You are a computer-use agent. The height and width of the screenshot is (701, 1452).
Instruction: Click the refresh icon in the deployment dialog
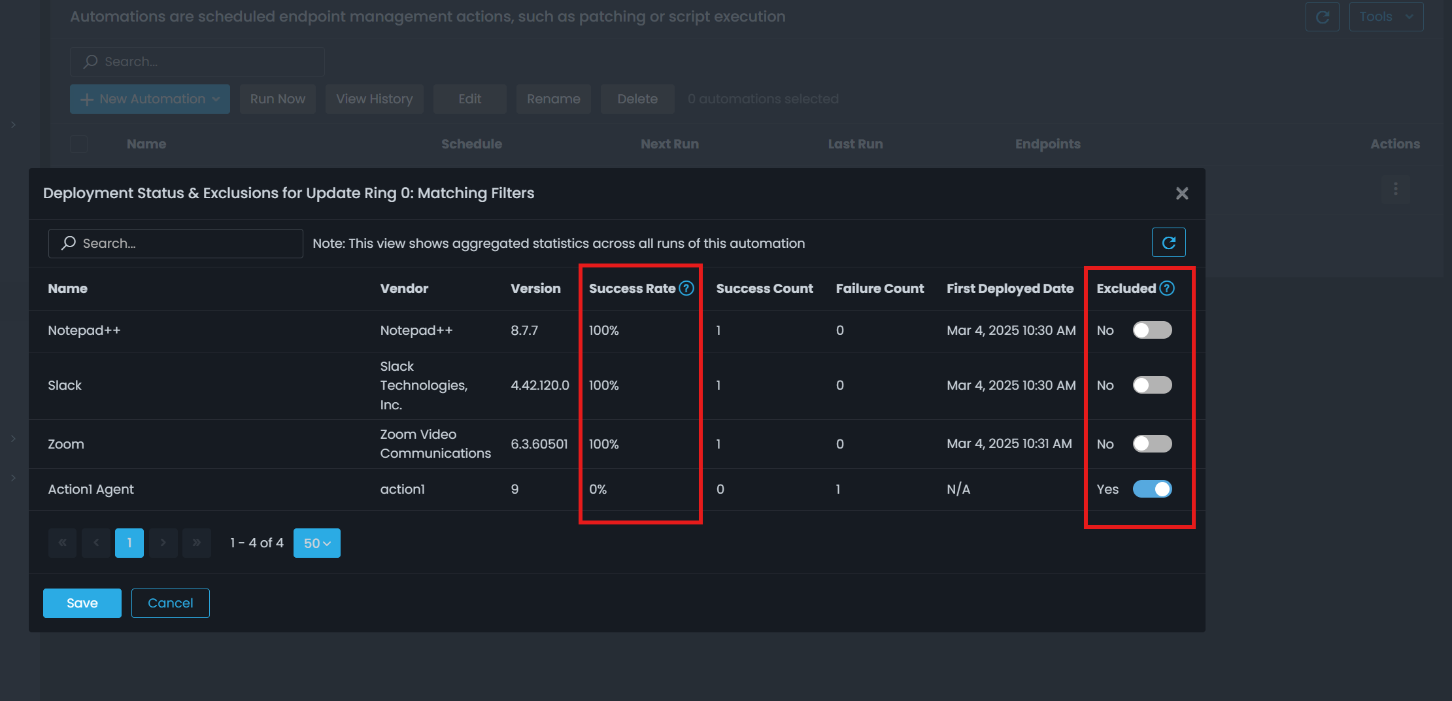(1168, 243)
